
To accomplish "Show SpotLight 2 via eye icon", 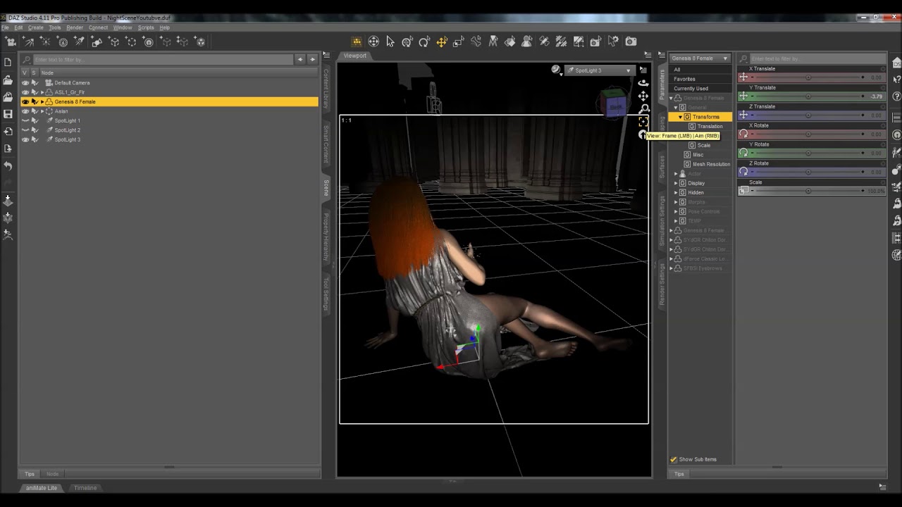I will [25, 130].
